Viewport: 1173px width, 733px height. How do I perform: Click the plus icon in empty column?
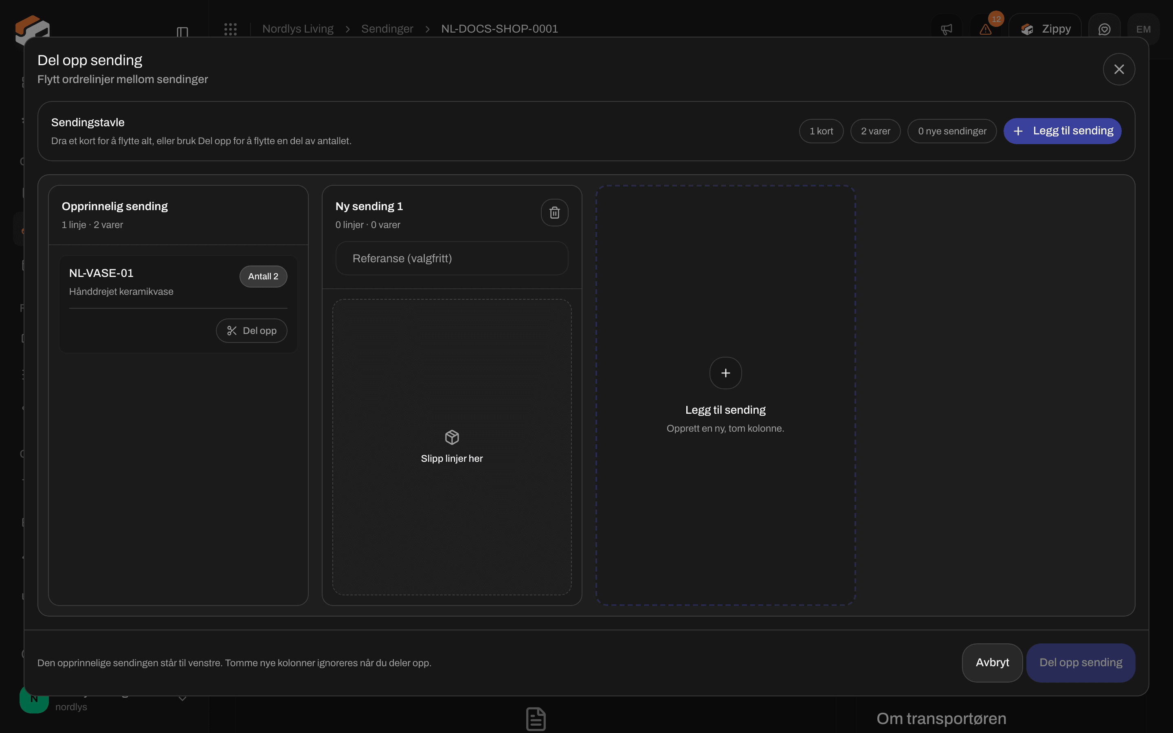coord(725,373)
